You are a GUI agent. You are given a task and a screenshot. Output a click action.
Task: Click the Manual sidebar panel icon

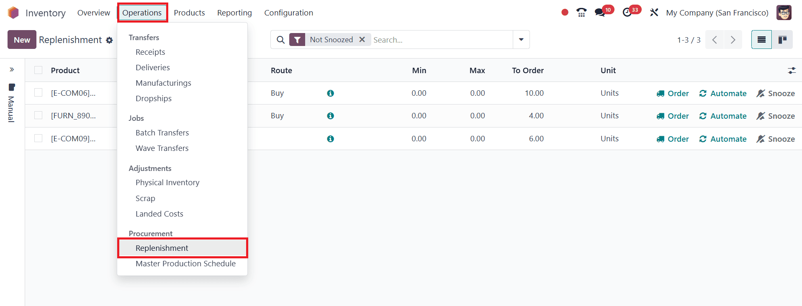[12, 87]
